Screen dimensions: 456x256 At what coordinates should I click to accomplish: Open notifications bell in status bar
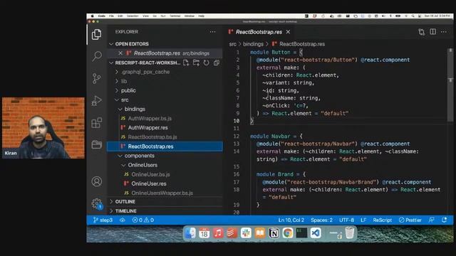click(444, 220)
